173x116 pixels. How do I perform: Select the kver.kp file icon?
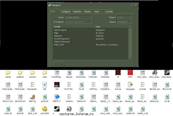118,85
